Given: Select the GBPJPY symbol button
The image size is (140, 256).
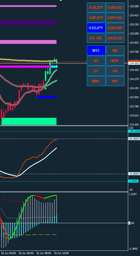Looking at the screenshot, I should point(96,18).
